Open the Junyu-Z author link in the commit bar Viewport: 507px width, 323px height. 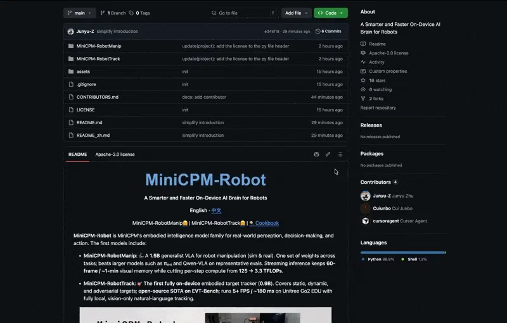85,31
